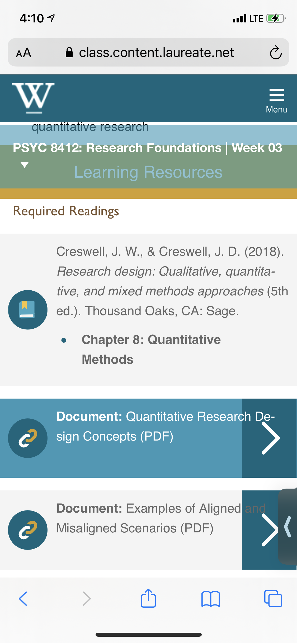Open the Safari share icon
The height and width of the screenshot is (643, 297).
tap(148, 598)
